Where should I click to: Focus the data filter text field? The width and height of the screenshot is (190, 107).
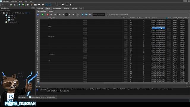[x=99, y=15]
